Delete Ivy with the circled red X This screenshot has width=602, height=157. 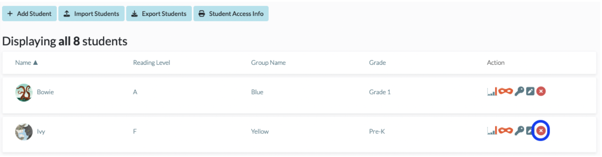tap(541, 130)
